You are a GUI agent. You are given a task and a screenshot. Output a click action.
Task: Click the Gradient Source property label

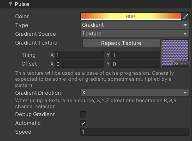click(x=36, y=34)
